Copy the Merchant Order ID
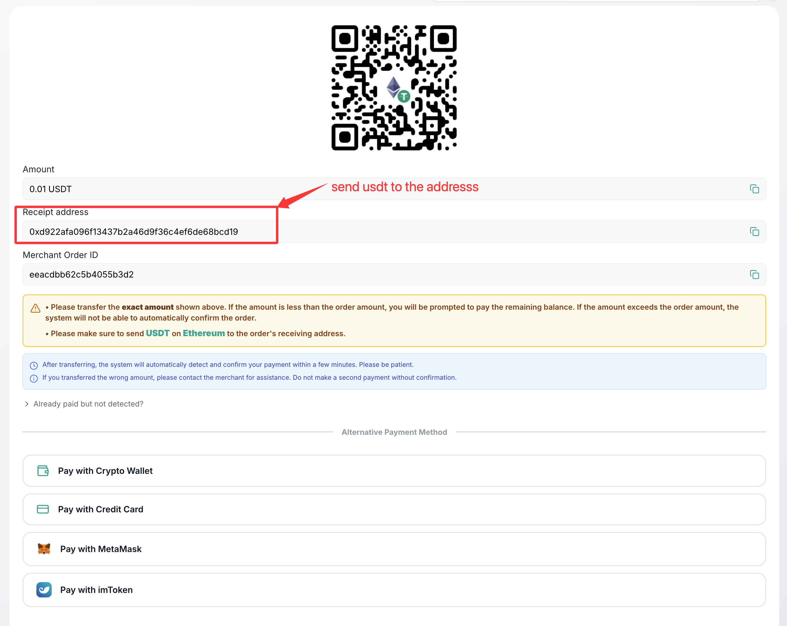Viewport: 787px width, 626px height. 754,275
